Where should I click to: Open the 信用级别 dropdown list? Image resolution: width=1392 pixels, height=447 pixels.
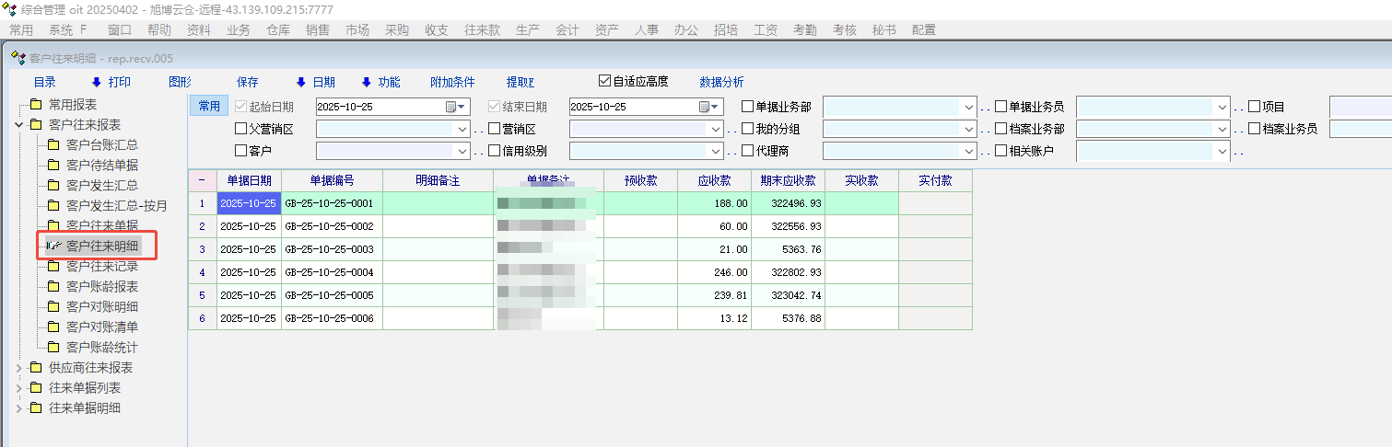point(715,150)
